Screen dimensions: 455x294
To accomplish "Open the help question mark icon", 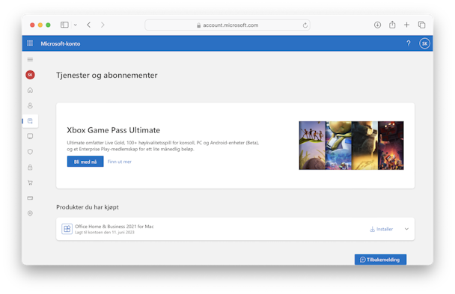I will 409,43.
